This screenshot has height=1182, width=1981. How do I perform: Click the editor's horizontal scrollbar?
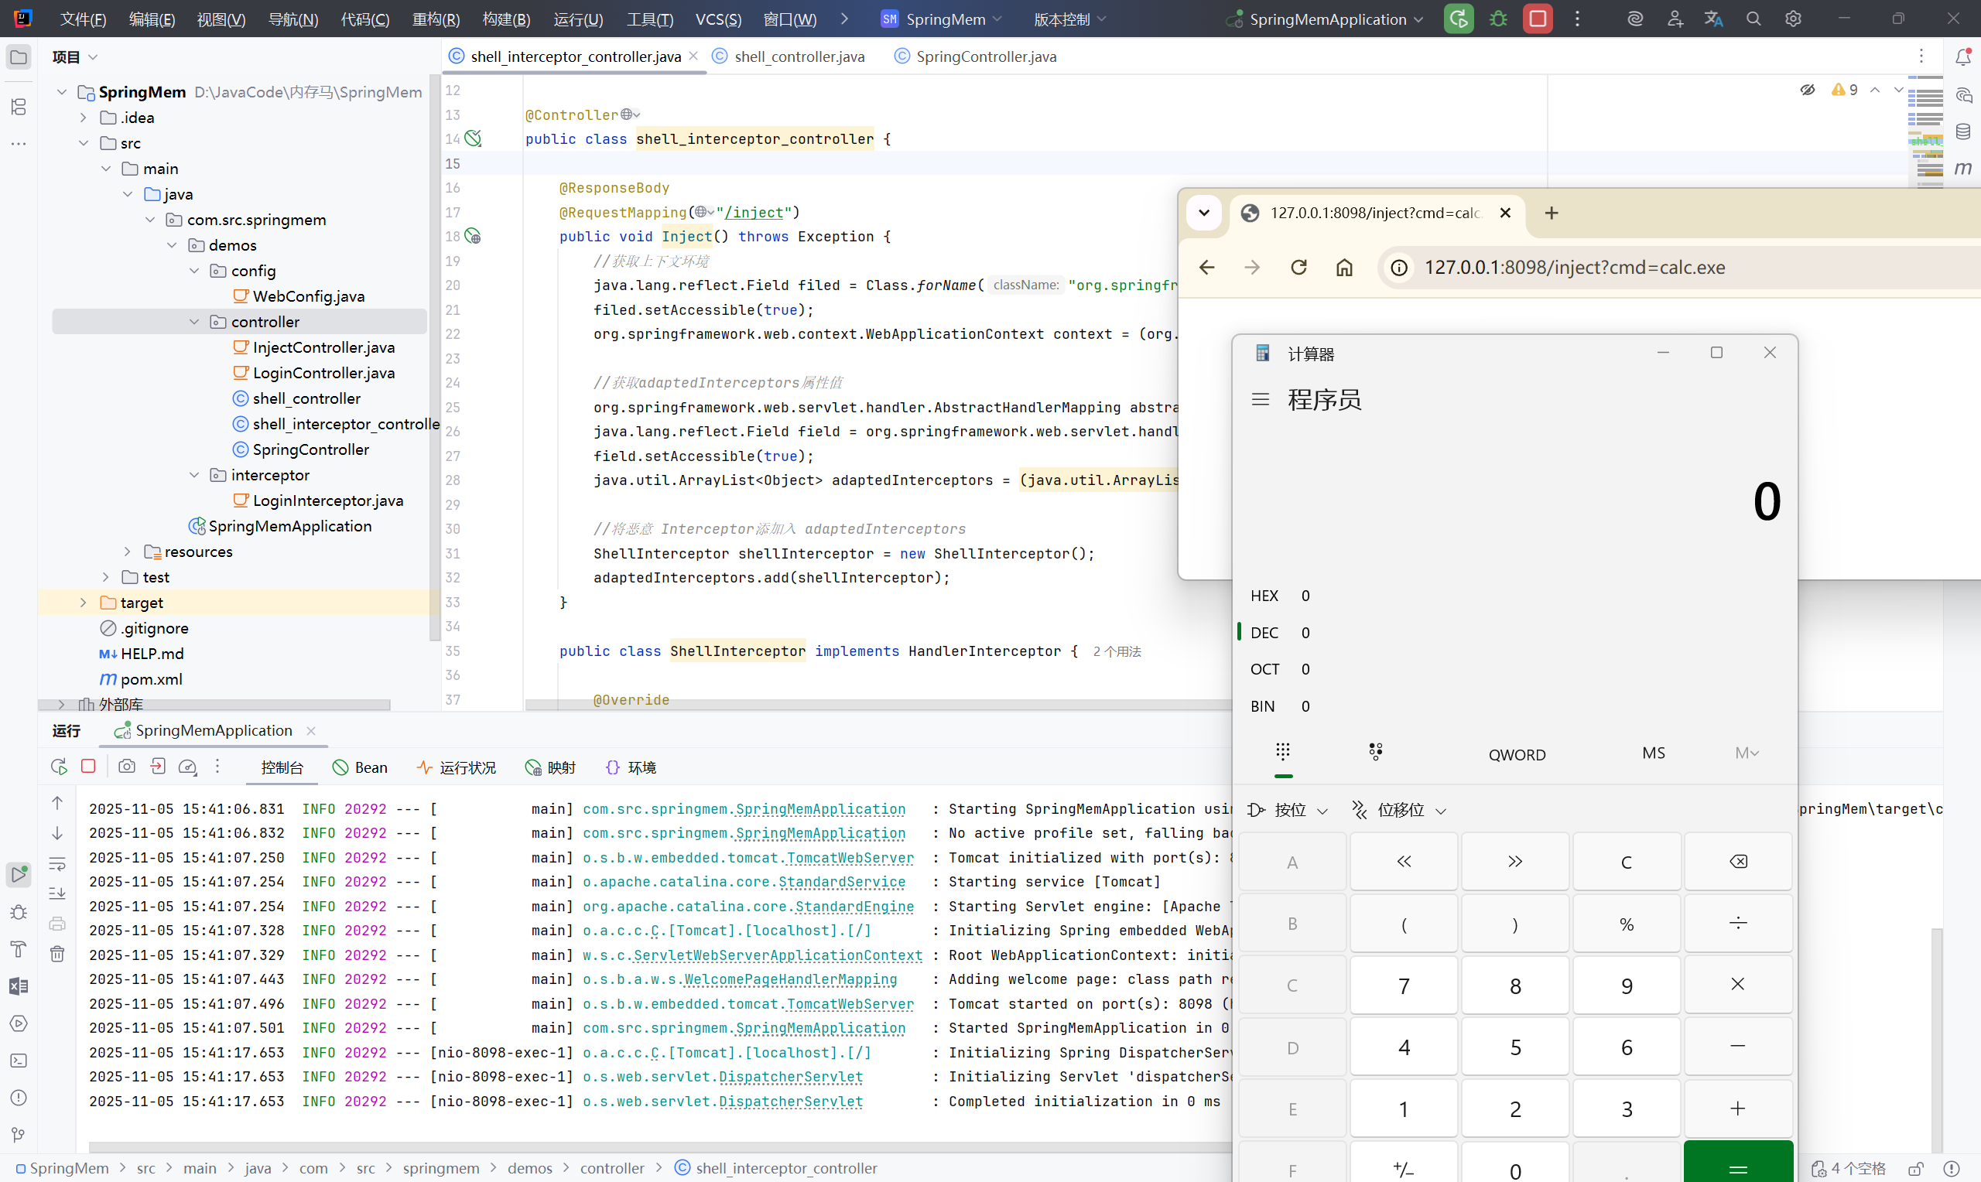876,705
